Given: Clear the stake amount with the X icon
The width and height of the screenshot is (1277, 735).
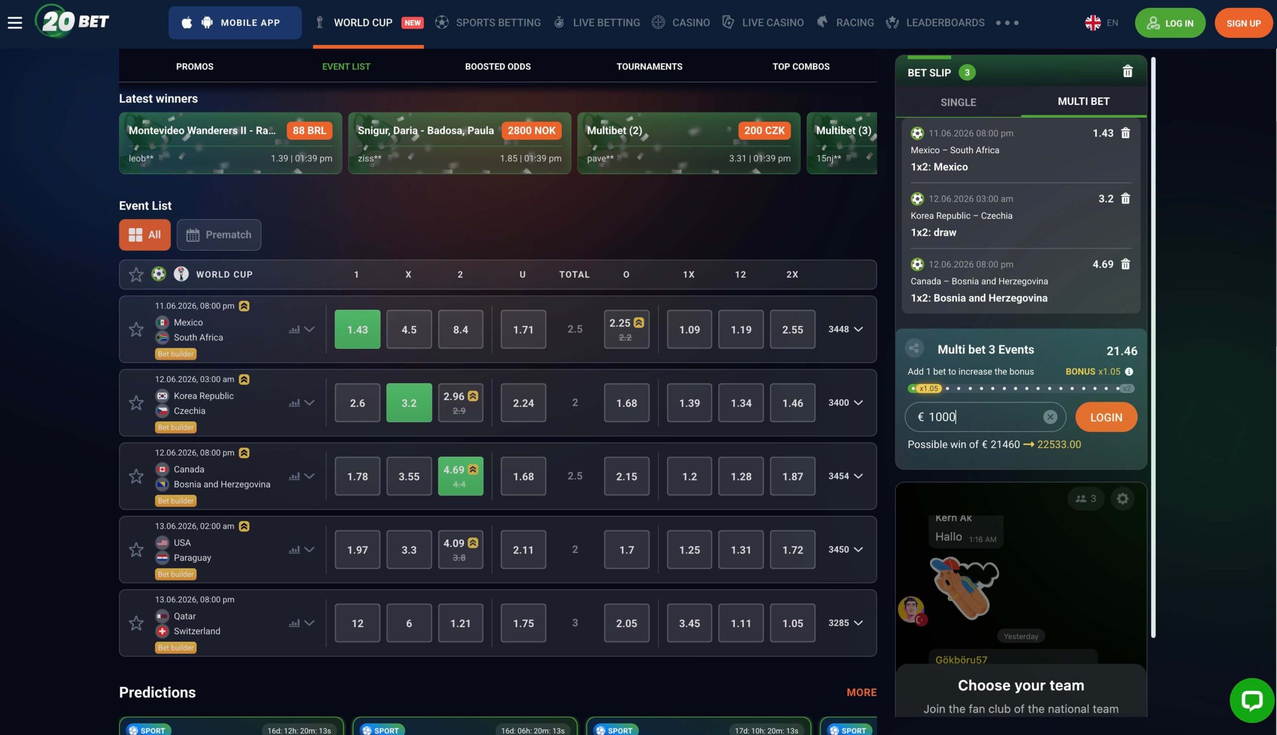Looking at the screenshot, I should coord(1050,417).
